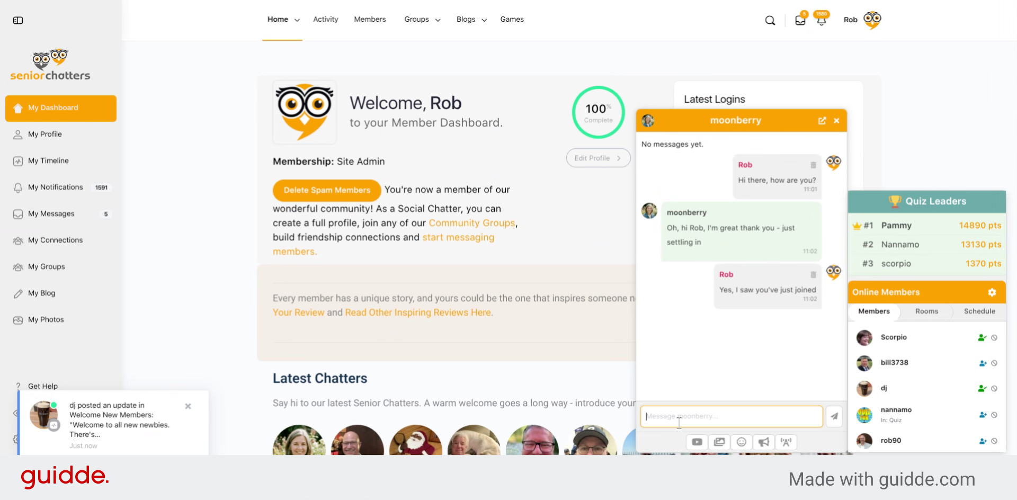Block nannamo in online members
Screen dimensions: 1017x500
994,415
